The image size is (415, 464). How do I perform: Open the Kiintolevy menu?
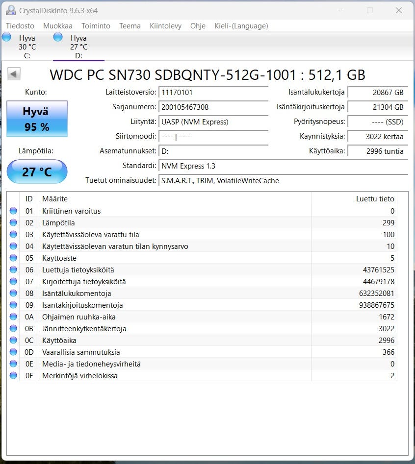coord(165,26)
